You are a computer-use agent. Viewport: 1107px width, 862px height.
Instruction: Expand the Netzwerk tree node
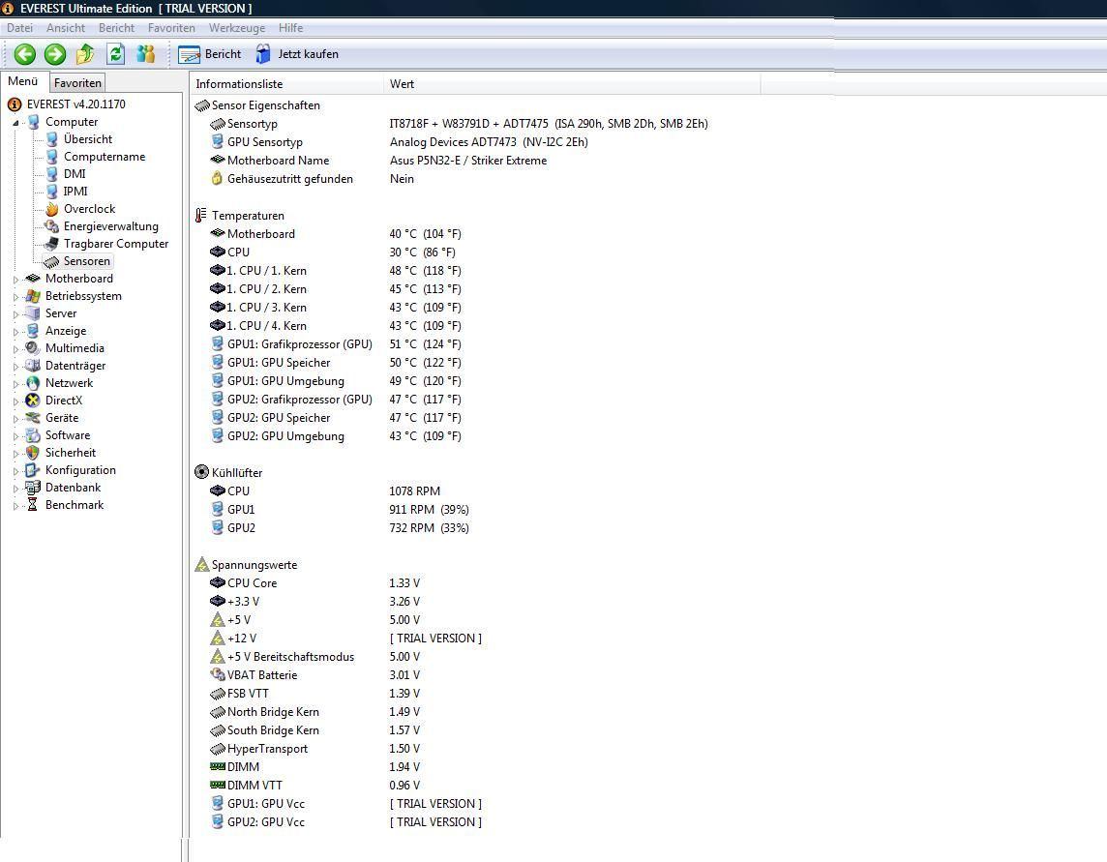(x=15, y=384)
